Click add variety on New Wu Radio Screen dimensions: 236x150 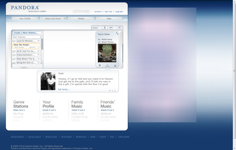point(20,47)
